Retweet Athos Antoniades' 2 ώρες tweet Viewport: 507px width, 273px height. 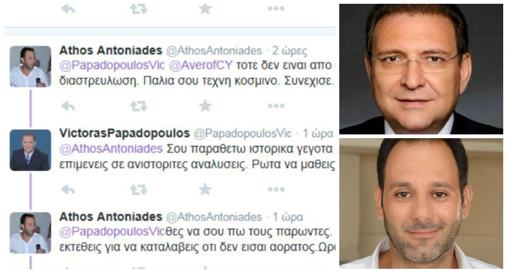click(x=138, y=106)
